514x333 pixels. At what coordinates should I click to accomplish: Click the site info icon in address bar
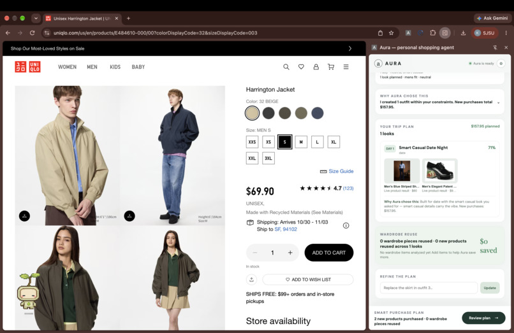point(47,32)
